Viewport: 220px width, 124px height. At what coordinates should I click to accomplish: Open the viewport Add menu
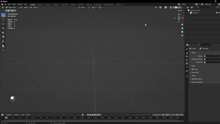click(31, 8)
